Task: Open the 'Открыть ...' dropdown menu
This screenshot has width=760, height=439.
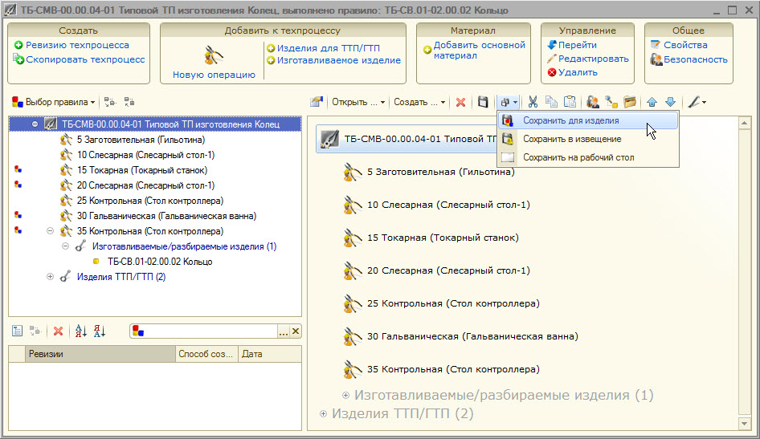Action: (x=358, y=103)
